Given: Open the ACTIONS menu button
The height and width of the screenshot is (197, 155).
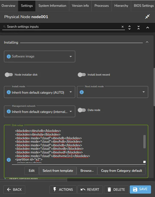Looking at the screenshot, I should (x=63, y=189).
